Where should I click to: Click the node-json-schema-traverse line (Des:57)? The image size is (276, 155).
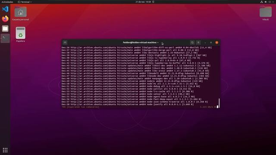coord(135,102)
